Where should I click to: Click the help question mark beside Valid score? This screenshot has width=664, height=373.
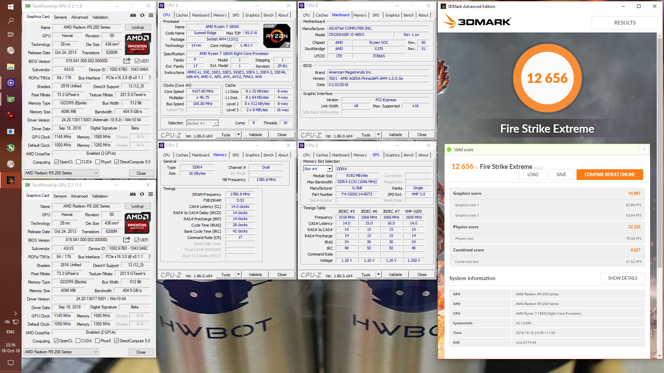click(644, 150)
